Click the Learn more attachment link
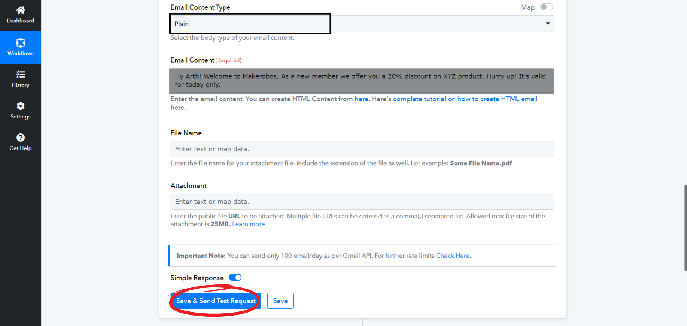The width and height of the screenshot is (687, 326). [x=249, y=224]
